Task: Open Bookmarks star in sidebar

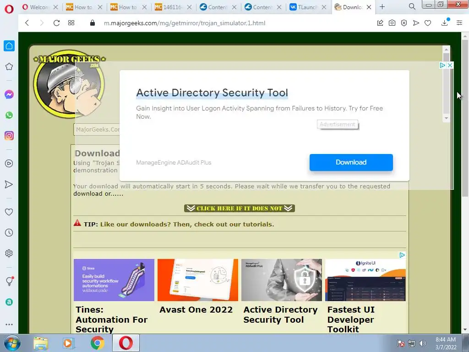Action: coord(9,66)
